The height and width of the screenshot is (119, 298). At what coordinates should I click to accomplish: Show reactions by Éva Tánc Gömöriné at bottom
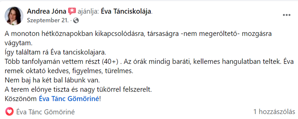pos(46,112)
